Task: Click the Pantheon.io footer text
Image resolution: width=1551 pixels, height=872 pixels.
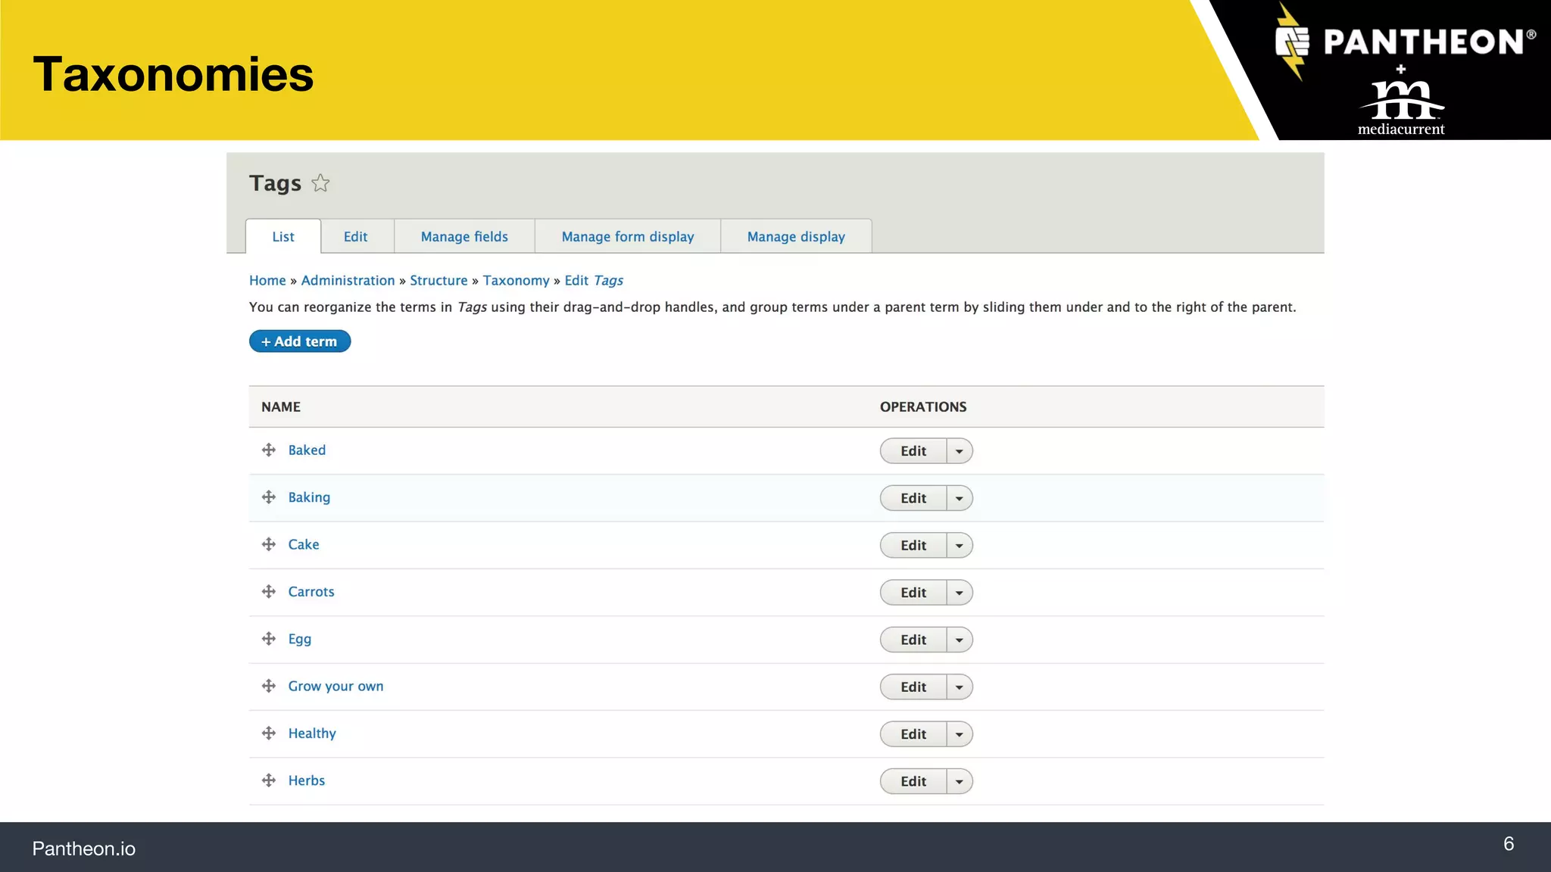Action: [84, 849]
